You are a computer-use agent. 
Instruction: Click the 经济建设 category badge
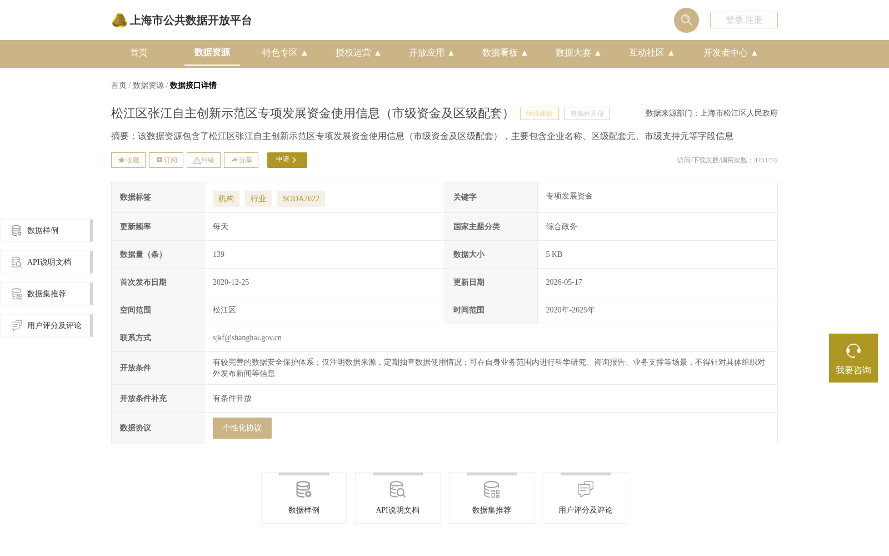(x=540, y=113)
